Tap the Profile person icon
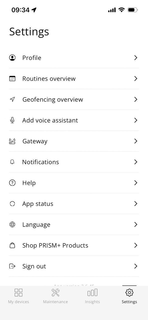The height and width of the screenshot is (320, 148). 12,58
